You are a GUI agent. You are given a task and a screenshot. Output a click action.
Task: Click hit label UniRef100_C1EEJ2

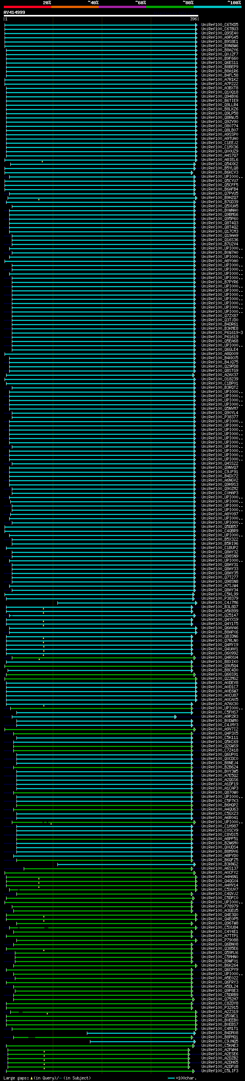pyautogui.click(x=220, y=143)
